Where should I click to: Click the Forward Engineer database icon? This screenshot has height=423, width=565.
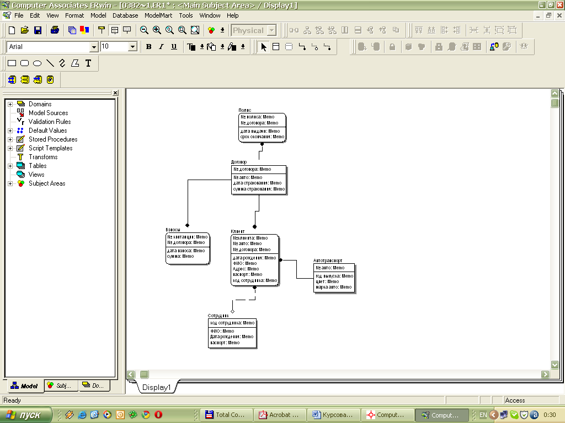click(x=12, y=79)
